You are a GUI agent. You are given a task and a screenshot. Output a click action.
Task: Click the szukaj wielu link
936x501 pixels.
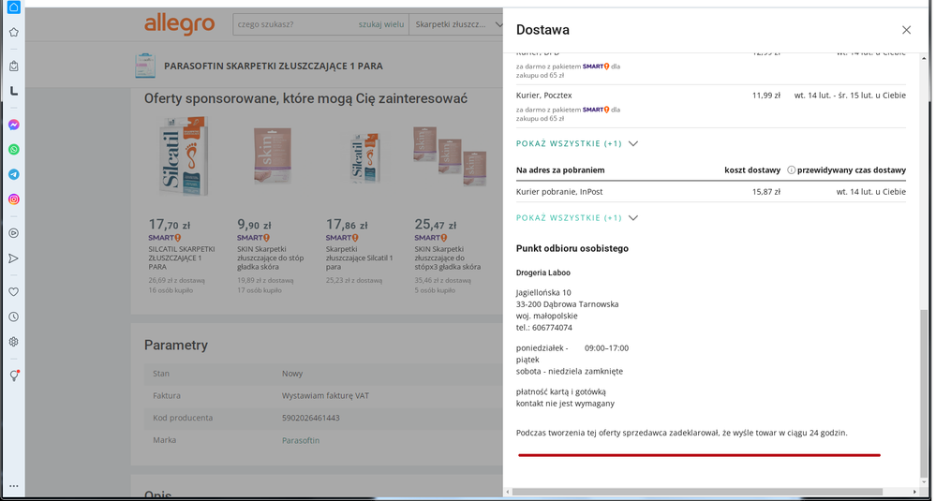pyautogui.click(x=381, y=25)
